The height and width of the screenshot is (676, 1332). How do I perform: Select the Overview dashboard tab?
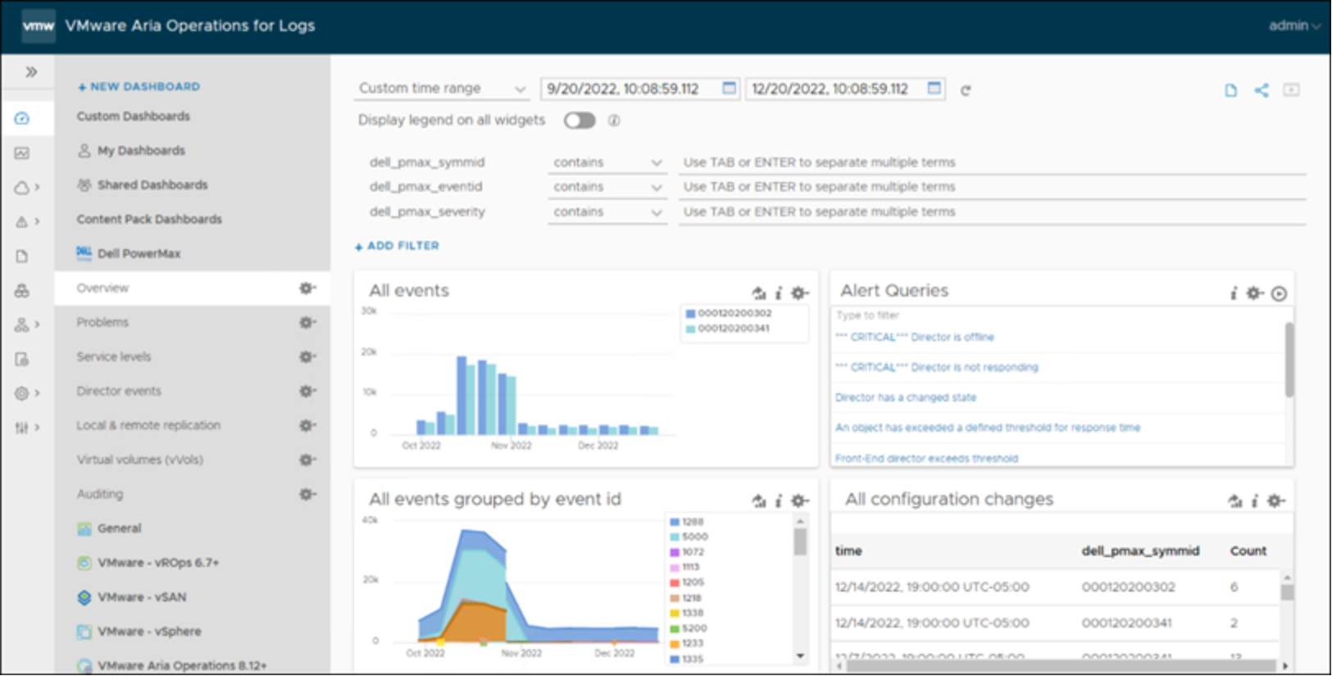193,288
